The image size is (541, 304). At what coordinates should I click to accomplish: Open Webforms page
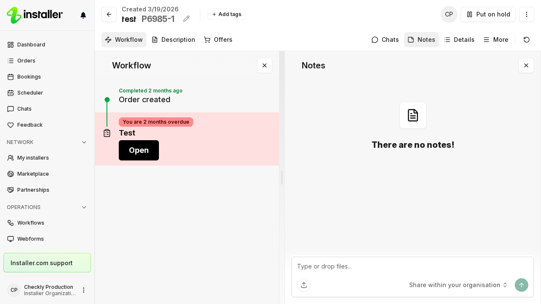tap(47, 239)
